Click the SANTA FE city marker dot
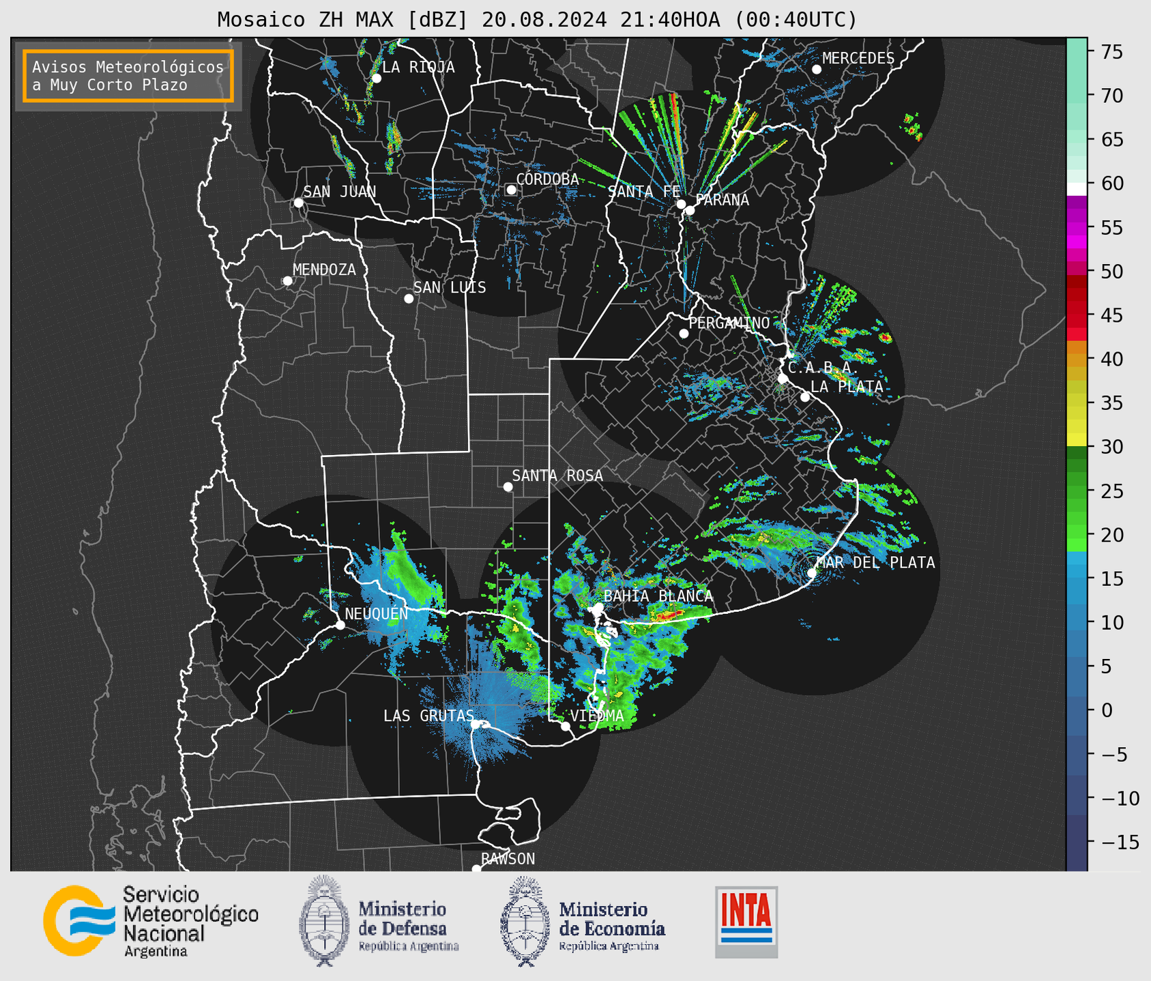Screen dimensions: 1151x981 [681, 204]
